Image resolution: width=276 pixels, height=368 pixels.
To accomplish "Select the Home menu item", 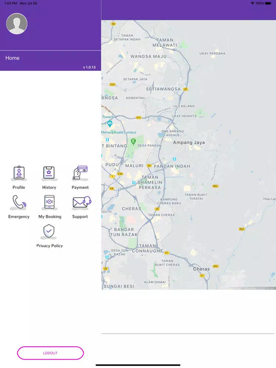I will click(13, 58).
